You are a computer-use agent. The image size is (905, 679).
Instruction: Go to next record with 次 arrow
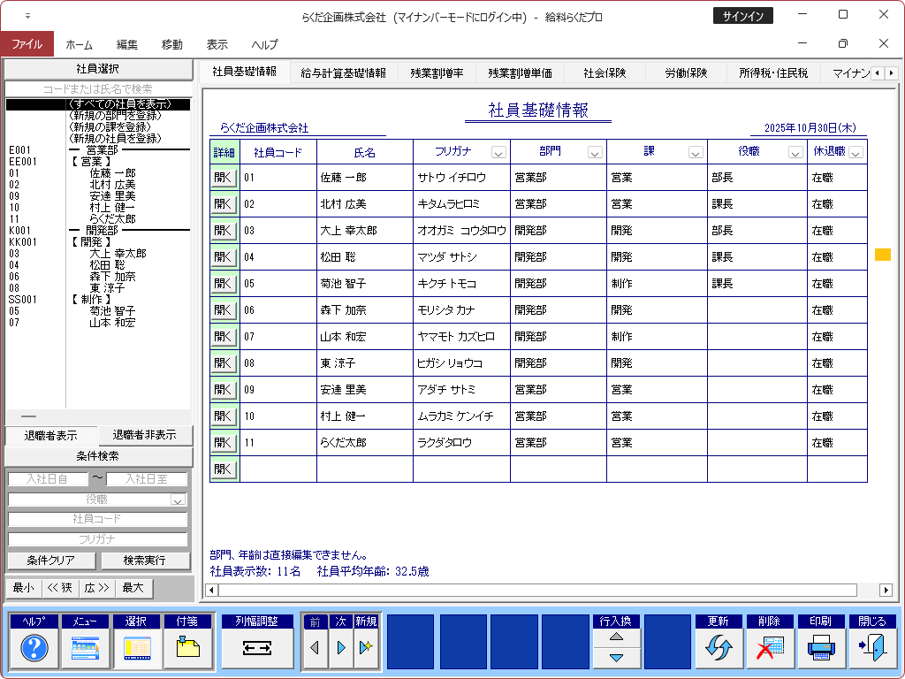[341, 648]
